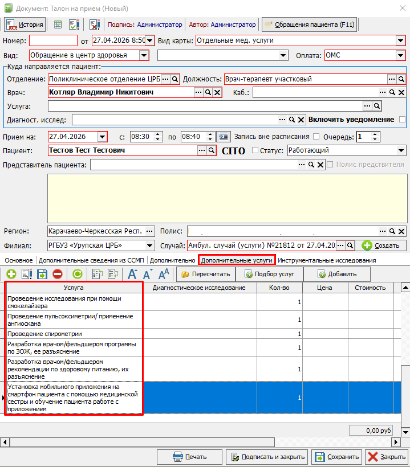Click the schedule icon next to end time

(223, 137)
